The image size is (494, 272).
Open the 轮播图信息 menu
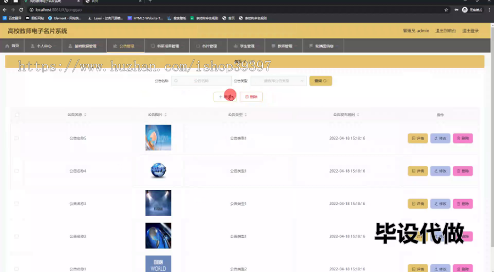pyautogui.click(x=323, y=46)
